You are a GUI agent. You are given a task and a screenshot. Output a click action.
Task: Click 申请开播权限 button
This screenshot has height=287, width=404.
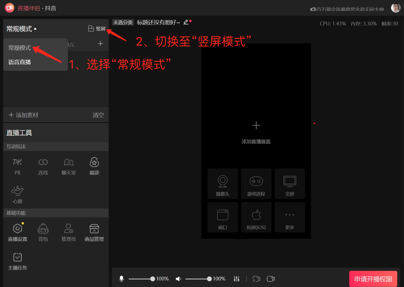point(373,279)
